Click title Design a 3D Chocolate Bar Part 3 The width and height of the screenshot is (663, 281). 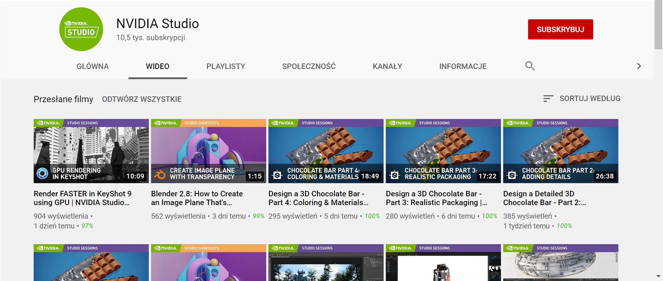(x=437, y=198)
